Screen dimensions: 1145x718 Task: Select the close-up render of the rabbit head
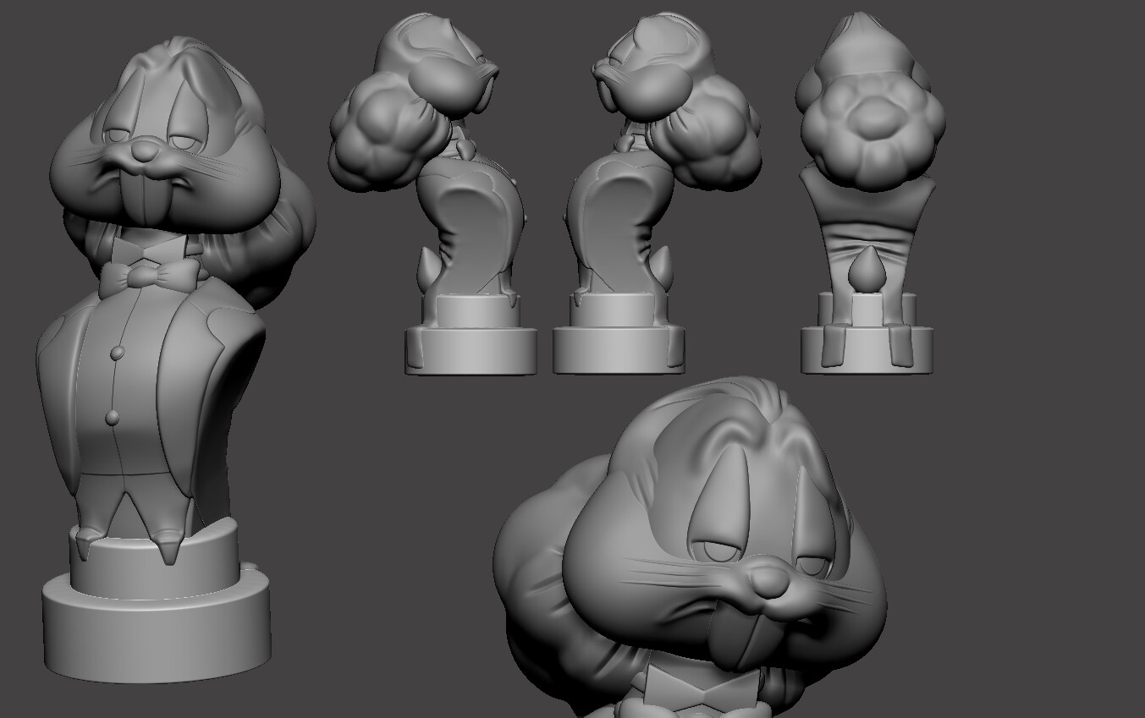click(x=690, y=545)
